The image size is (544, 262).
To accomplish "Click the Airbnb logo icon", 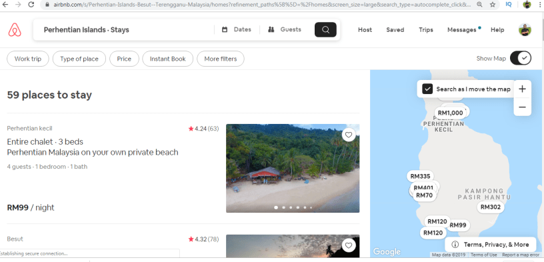I will pos(15,30).
